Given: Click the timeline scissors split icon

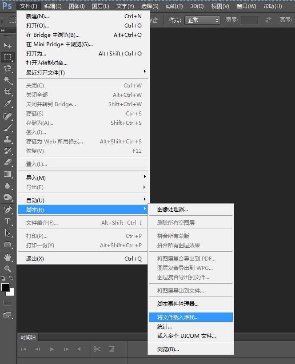Looking at the screenshot, I should [x=97, y=349].
